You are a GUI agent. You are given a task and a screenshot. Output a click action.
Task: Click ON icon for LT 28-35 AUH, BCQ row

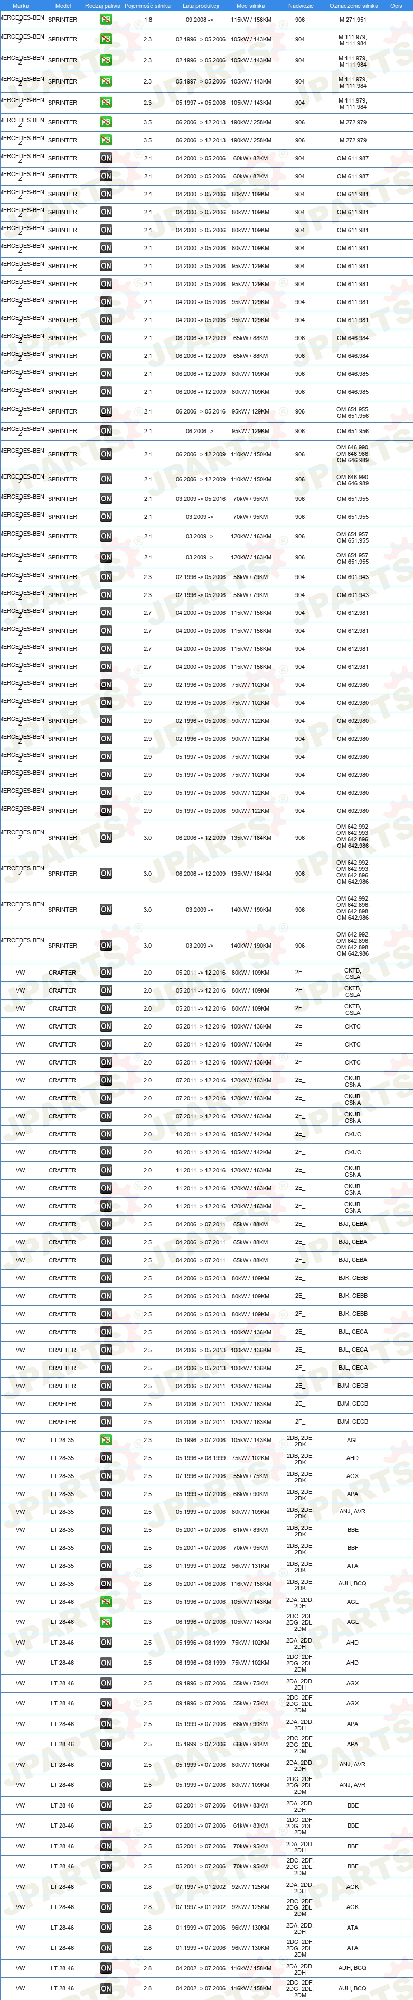[106, 1584]
